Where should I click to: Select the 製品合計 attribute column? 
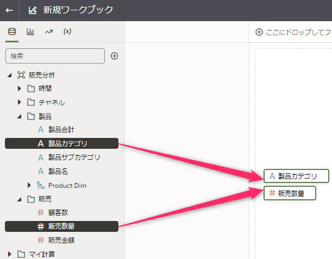coord(61,129)
